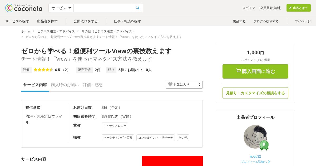Click the service title heading text
Screen dimensions: 316x166
[96, 51]
